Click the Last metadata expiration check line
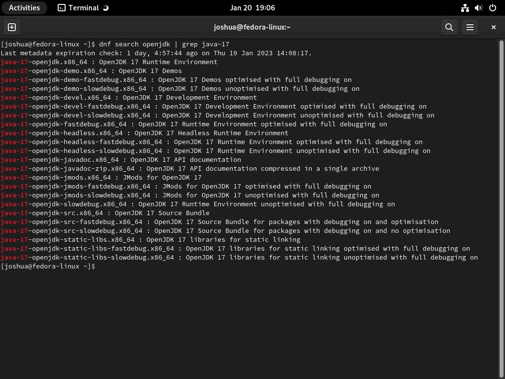The height and width of the screenshot is (379, 505). (148, 53)
